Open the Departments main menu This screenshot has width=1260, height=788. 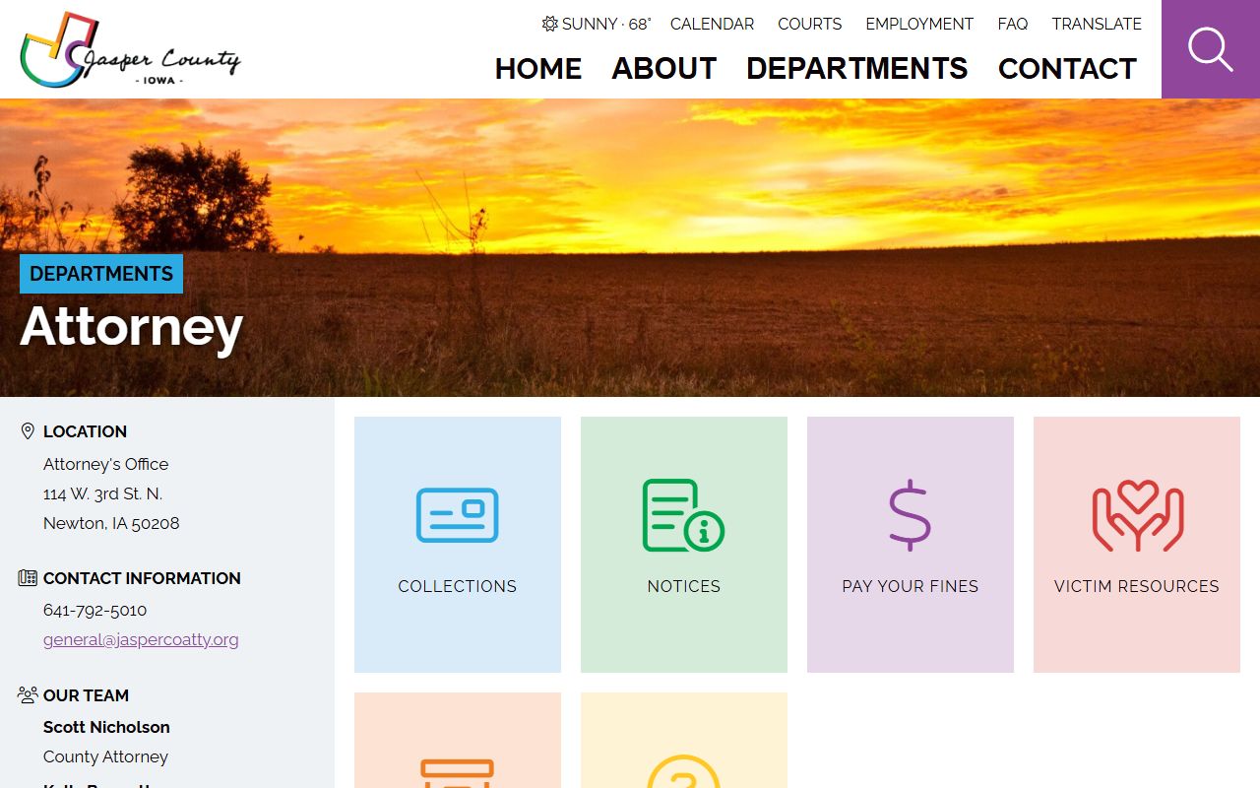(x=857, y=69)
